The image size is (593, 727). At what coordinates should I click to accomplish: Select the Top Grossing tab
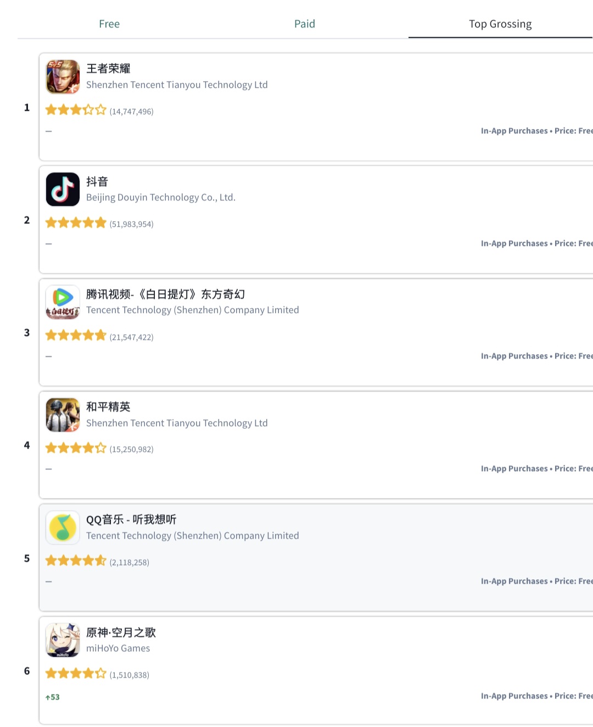pos(500,24)
